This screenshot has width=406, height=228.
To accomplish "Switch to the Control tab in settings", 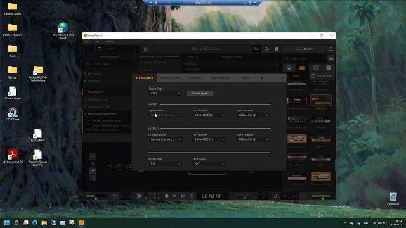I will tap(195, 78).
